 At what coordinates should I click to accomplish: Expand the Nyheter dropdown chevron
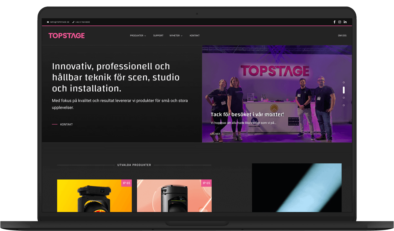click(x=182, y=36)
